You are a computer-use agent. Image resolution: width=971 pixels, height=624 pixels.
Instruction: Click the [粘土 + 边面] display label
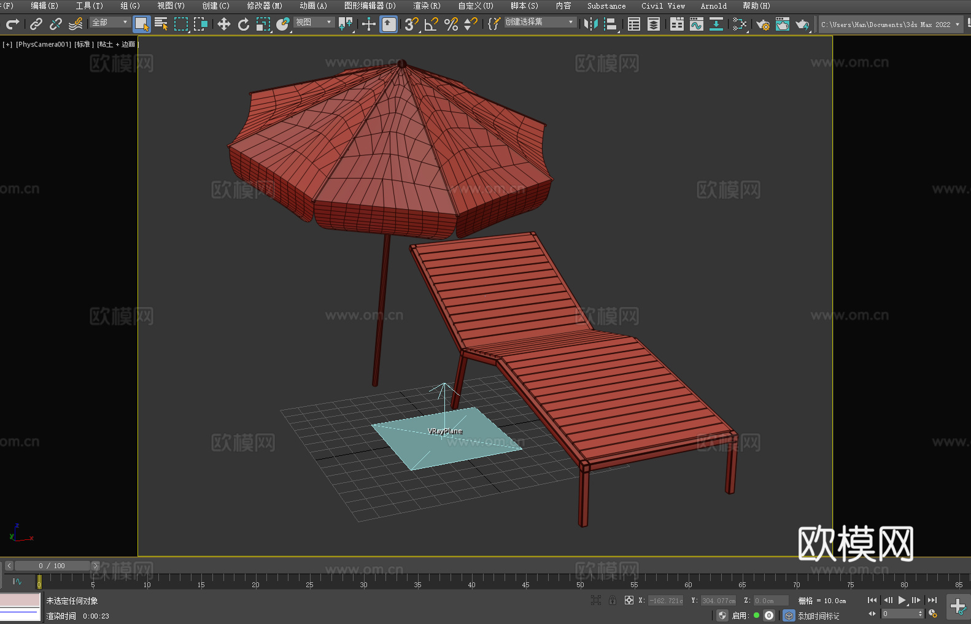117,44
